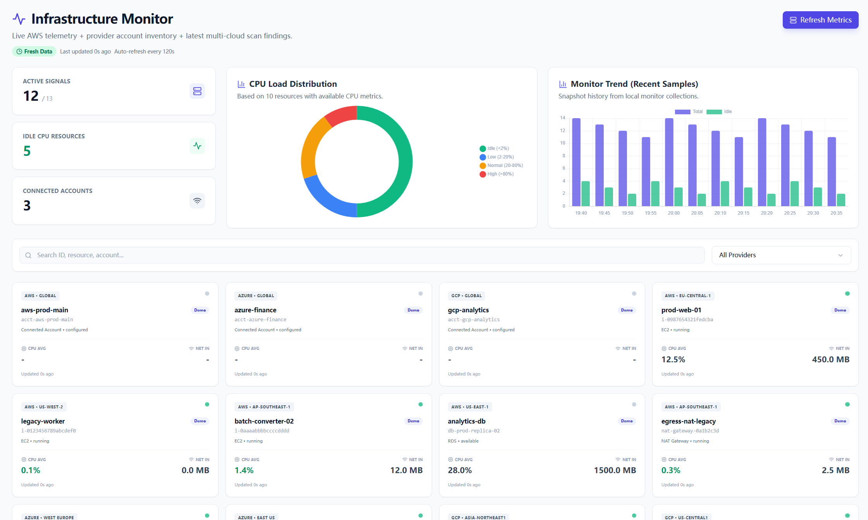The width and height of the screenshot is (868, 520).
Task: Select the server icon on Active Signals card
Action: click(x=198, y=91)
